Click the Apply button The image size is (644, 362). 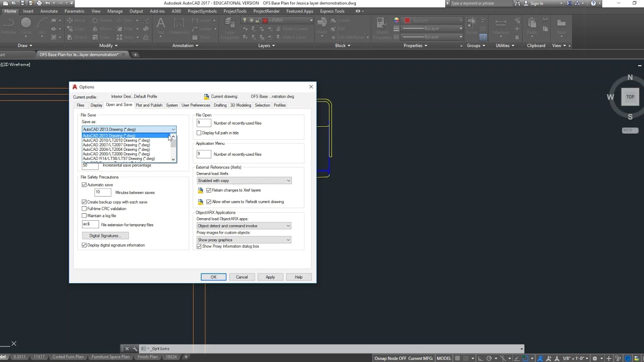[x=270, y=277]
